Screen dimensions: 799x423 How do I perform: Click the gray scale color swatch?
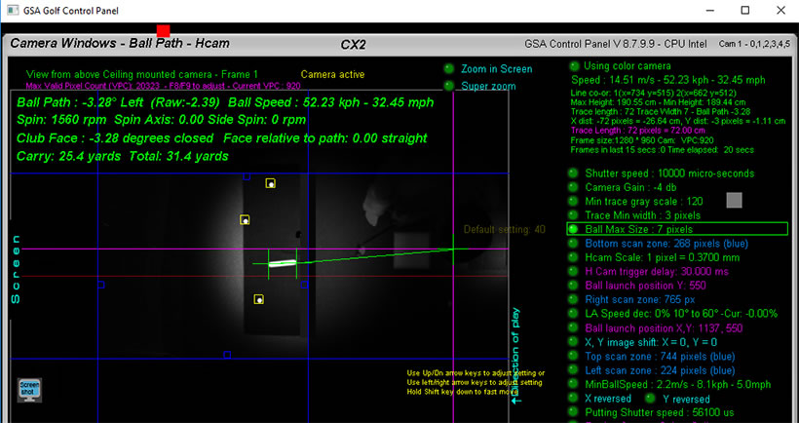pyautogui.click(x=734, y=200)
